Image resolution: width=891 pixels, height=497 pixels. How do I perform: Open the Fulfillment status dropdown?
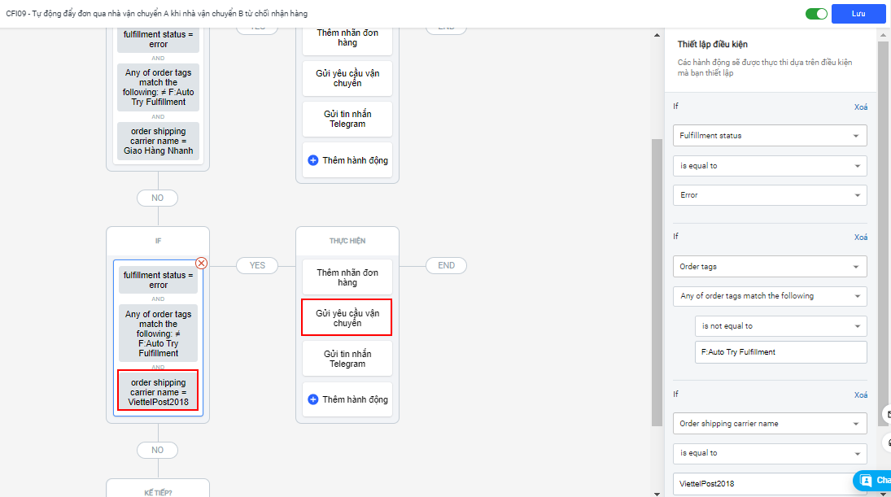(770, 136)
